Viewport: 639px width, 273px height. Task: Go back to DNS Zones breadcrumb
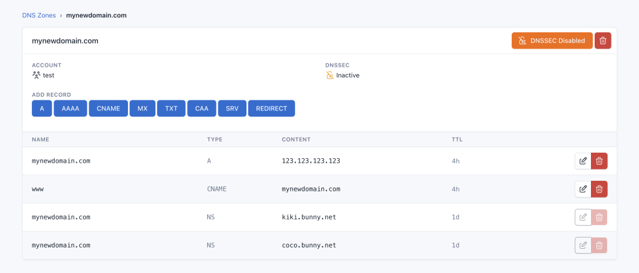point(39,14)
